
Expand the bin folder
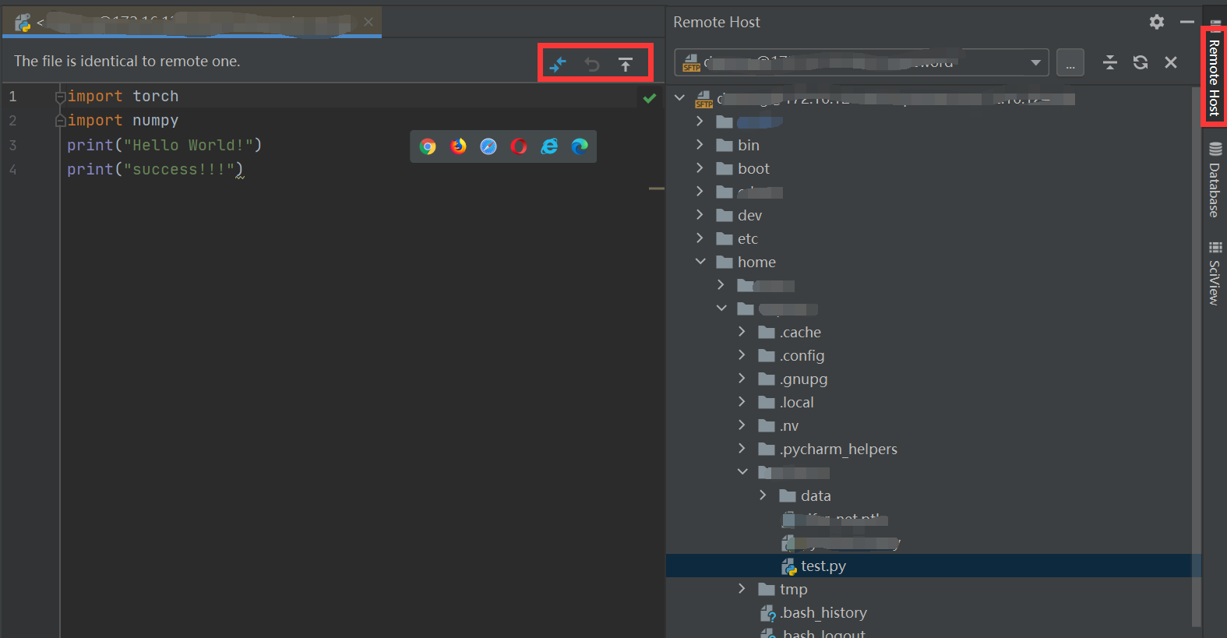click(x=700, y=145)
